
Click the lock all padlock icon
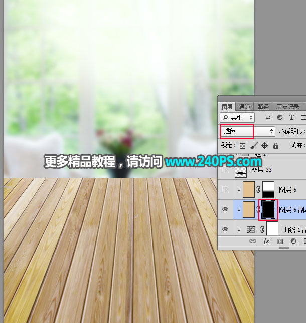[x=275, y=145]
